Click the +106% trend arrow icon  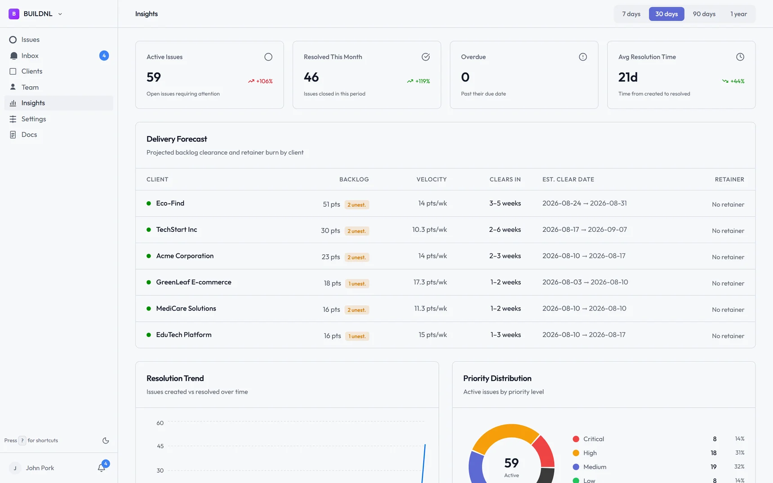(x=251, y=81)
